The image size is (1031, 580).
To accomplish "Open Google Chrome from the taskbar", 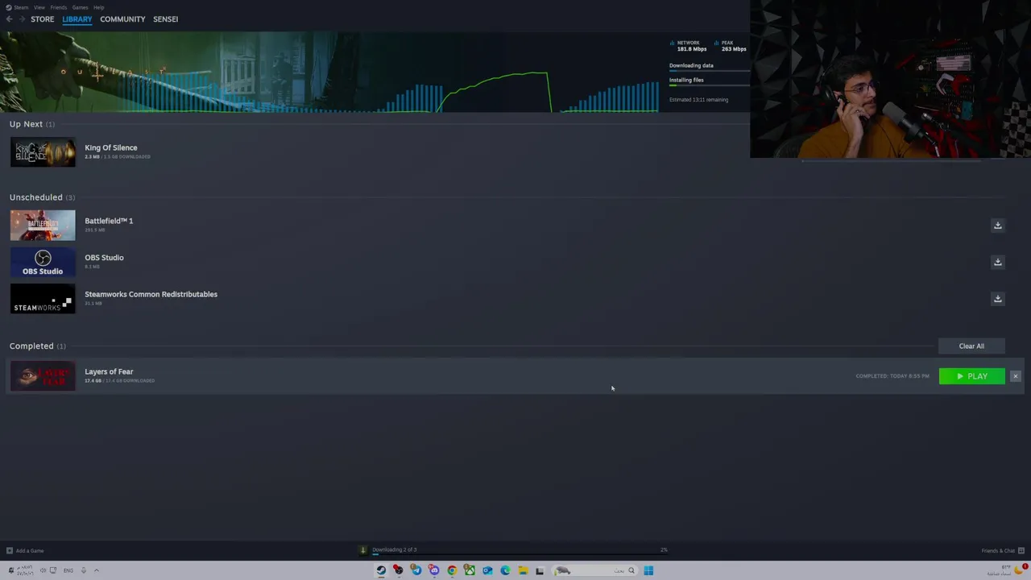I will [452, 570].
